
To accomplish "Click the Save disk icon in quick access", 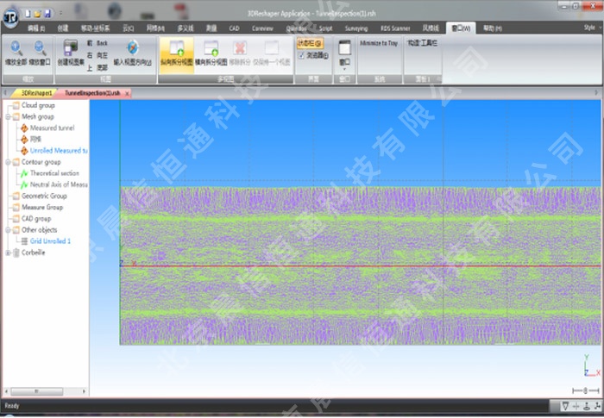I will [47, 14].
